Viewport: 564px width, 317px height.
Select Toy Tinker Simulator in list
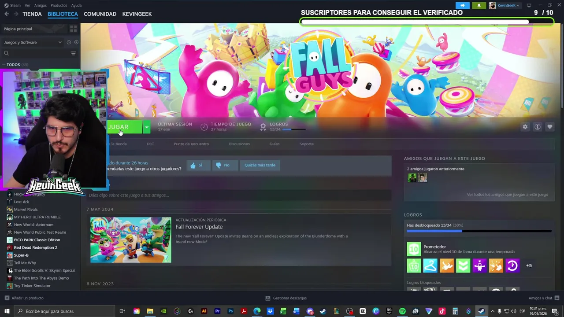(32, 286)
